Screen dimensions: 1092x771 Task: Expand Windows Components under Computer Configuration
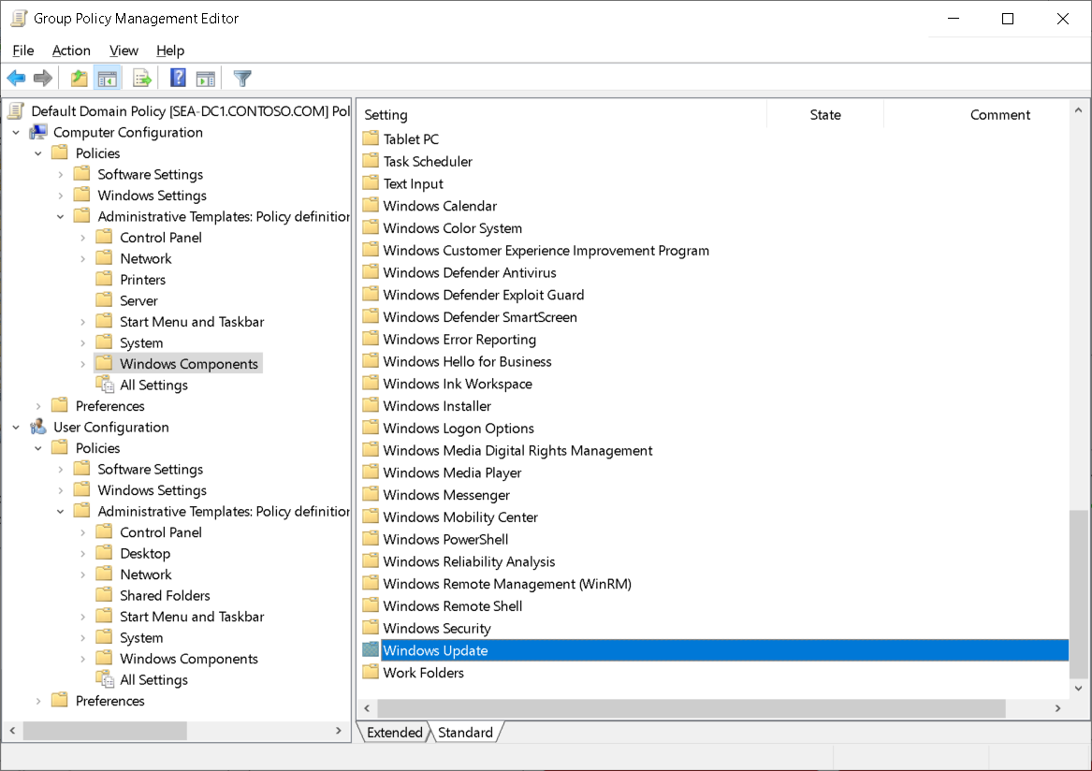click(x=83, y=364)
